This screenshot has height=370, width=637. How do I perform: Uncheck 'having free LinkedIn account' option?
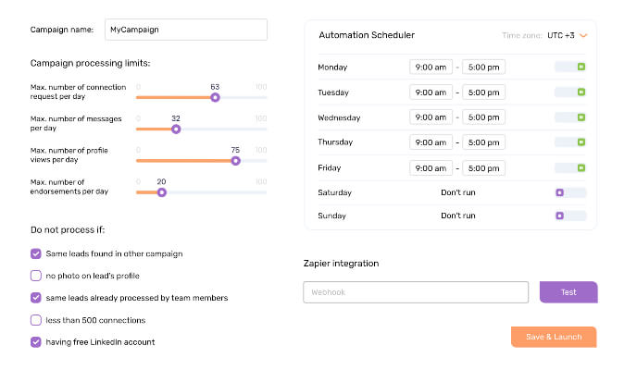pos(36,342)
